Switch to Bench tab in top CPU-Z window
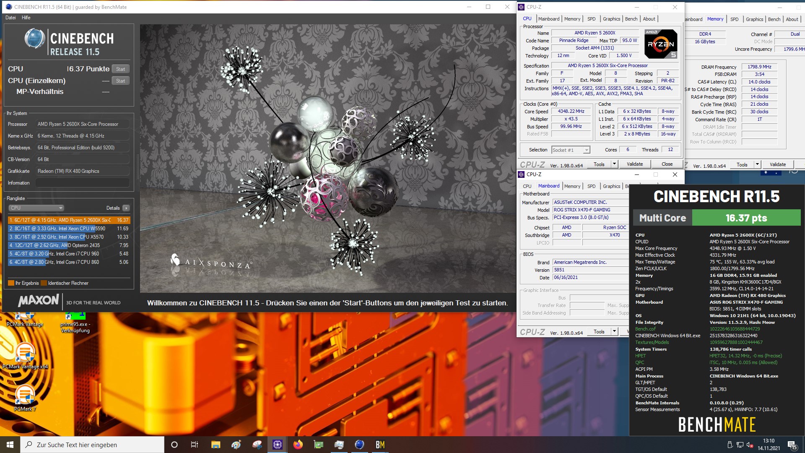The image size is (805, 453). (631, 19)
